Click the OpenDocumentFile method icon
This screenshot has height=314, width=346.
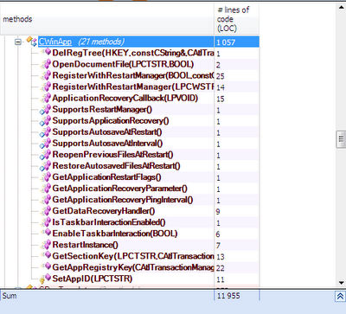click(x=46, y=64)
